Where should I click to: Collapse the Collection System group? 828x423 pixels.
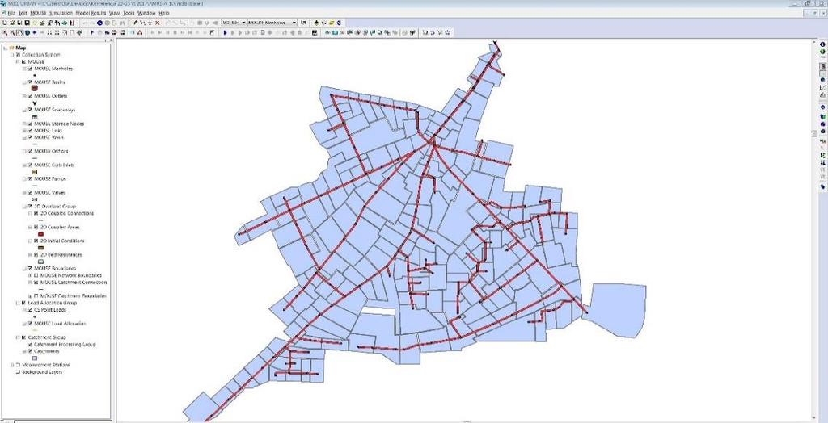pyautogui.click(x=11, y=55)
